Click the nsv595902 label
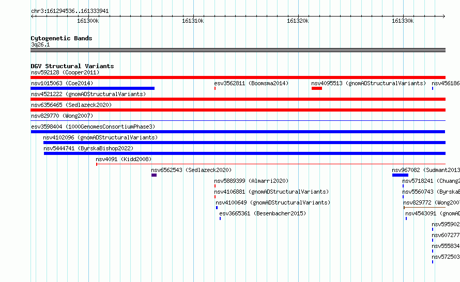This screenshot has width=460, height=282. (446, 224)
